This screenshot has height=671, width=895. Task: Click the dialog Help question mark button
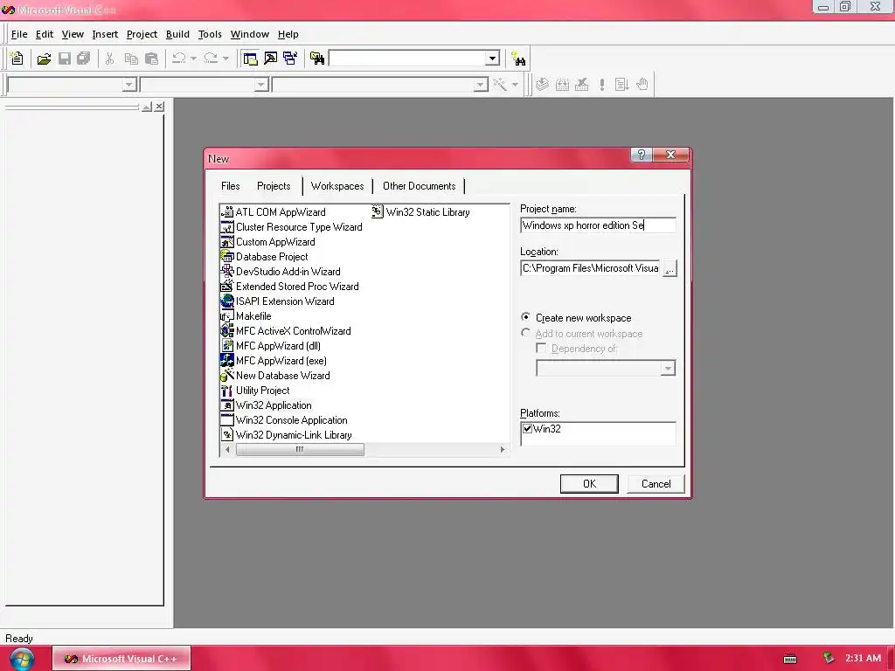tap(641, 155)
